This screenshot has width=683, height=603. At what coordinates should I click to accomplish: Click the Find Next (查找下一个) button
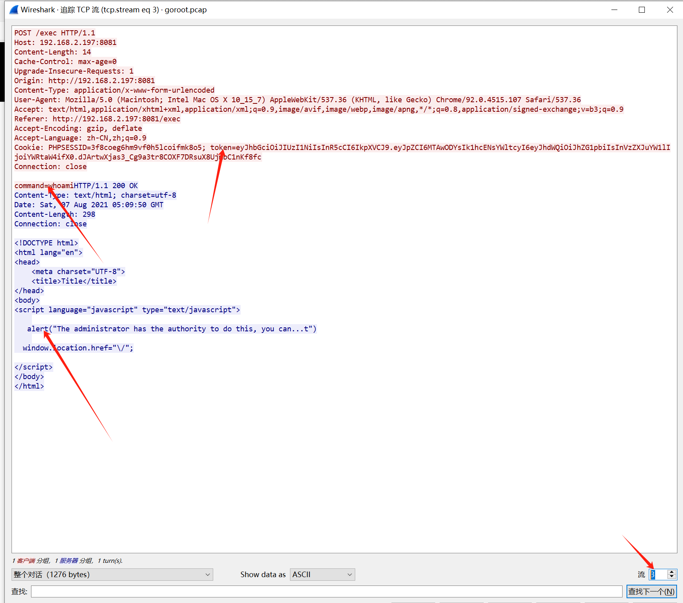pos(652,591)
